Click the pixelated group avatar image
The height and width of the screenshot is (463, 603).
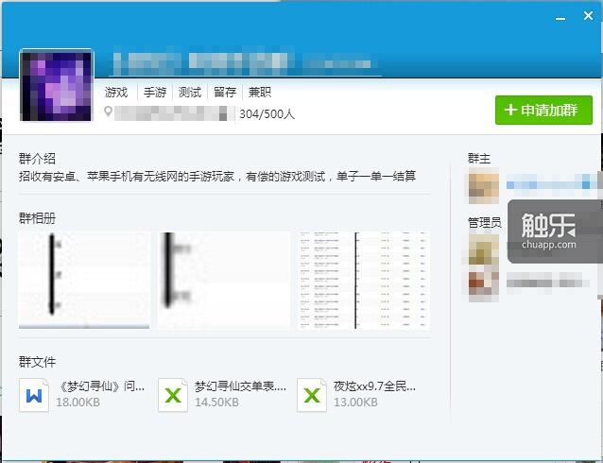click(56, 86)
